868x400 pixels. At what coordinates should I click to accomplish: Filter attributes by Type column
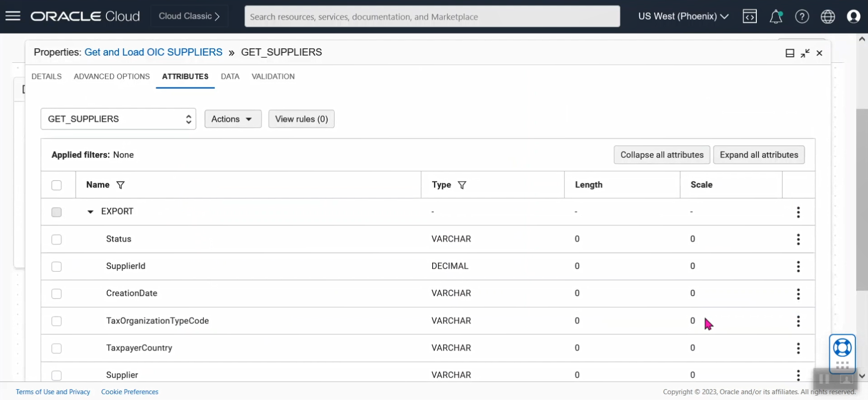pos(462,185)
